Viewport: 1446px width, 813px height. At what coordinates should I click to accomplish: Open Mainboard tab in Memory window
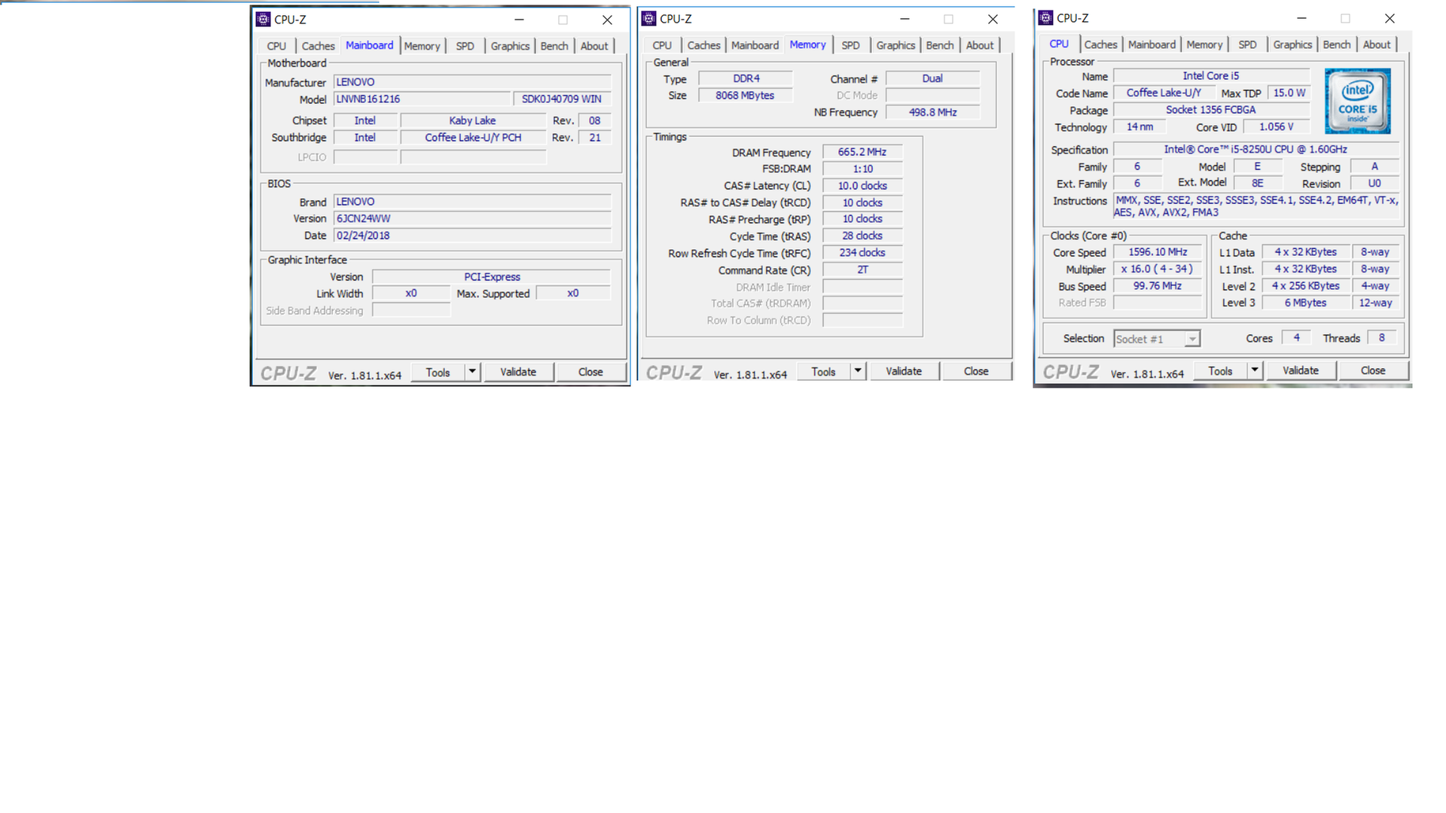[x=755, y=45]
